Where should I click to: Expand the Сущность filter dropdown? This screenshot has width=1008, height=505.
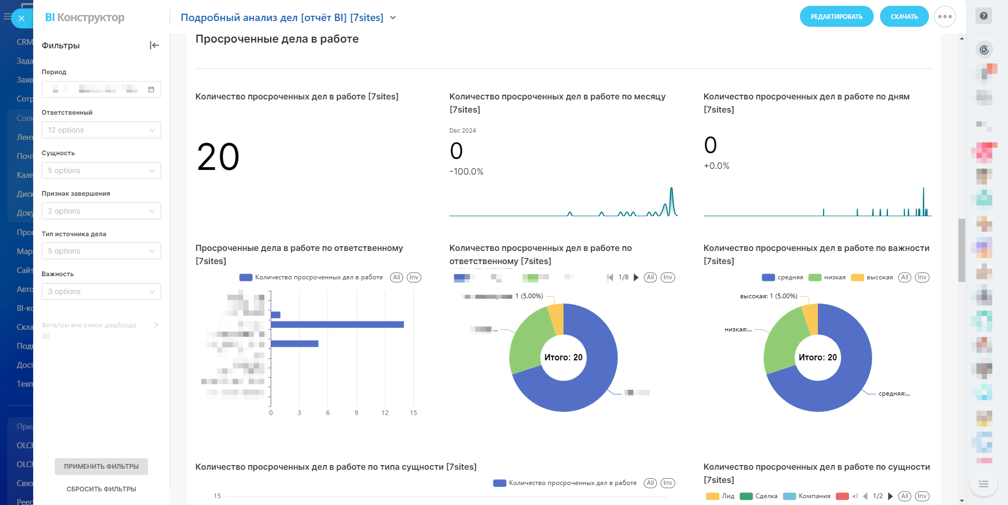click(101, 170)
